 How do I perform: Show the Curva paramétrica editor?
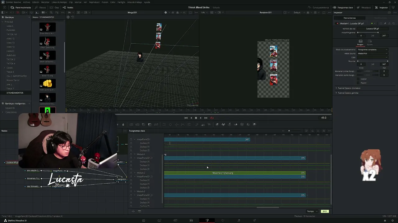click(x=318, y=7)
